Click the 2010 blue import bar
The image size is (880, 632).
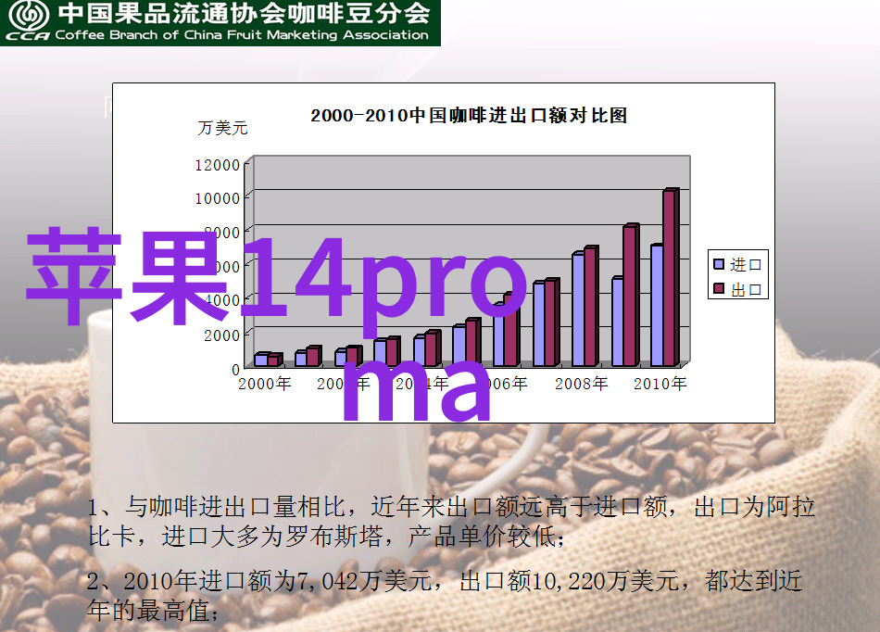(657, 305)
